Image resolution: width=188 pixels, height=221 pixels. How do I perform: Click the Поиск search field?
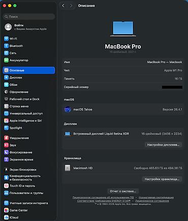pos(29,17)
